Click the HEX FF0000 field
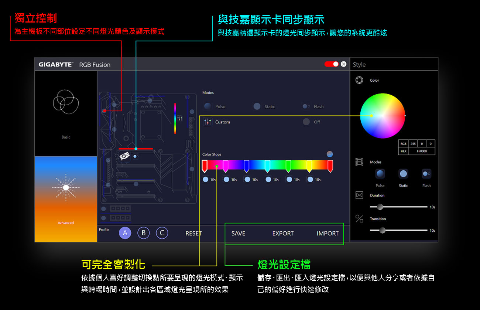The width and height of the screenshot is (480, 310). (422, 151)
